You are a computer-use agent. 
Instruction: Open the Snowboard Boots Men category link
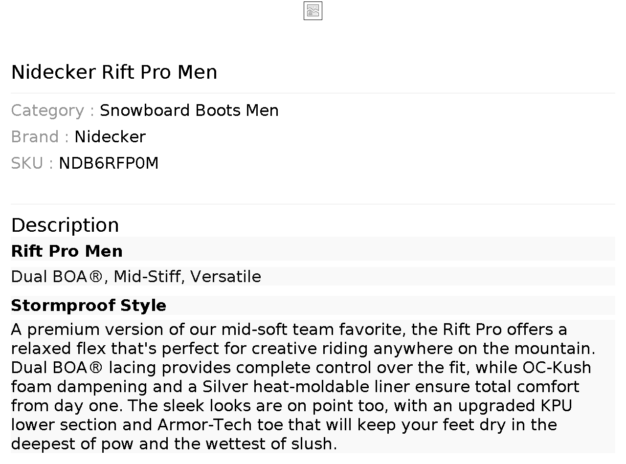pyautogui.click(x=189, y=110)
